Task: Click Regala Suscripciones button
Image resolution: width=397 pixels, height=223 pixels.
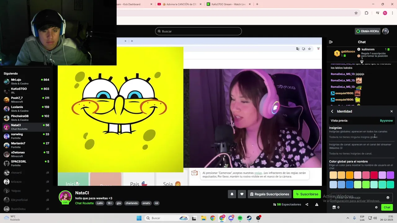Action: 270,194
